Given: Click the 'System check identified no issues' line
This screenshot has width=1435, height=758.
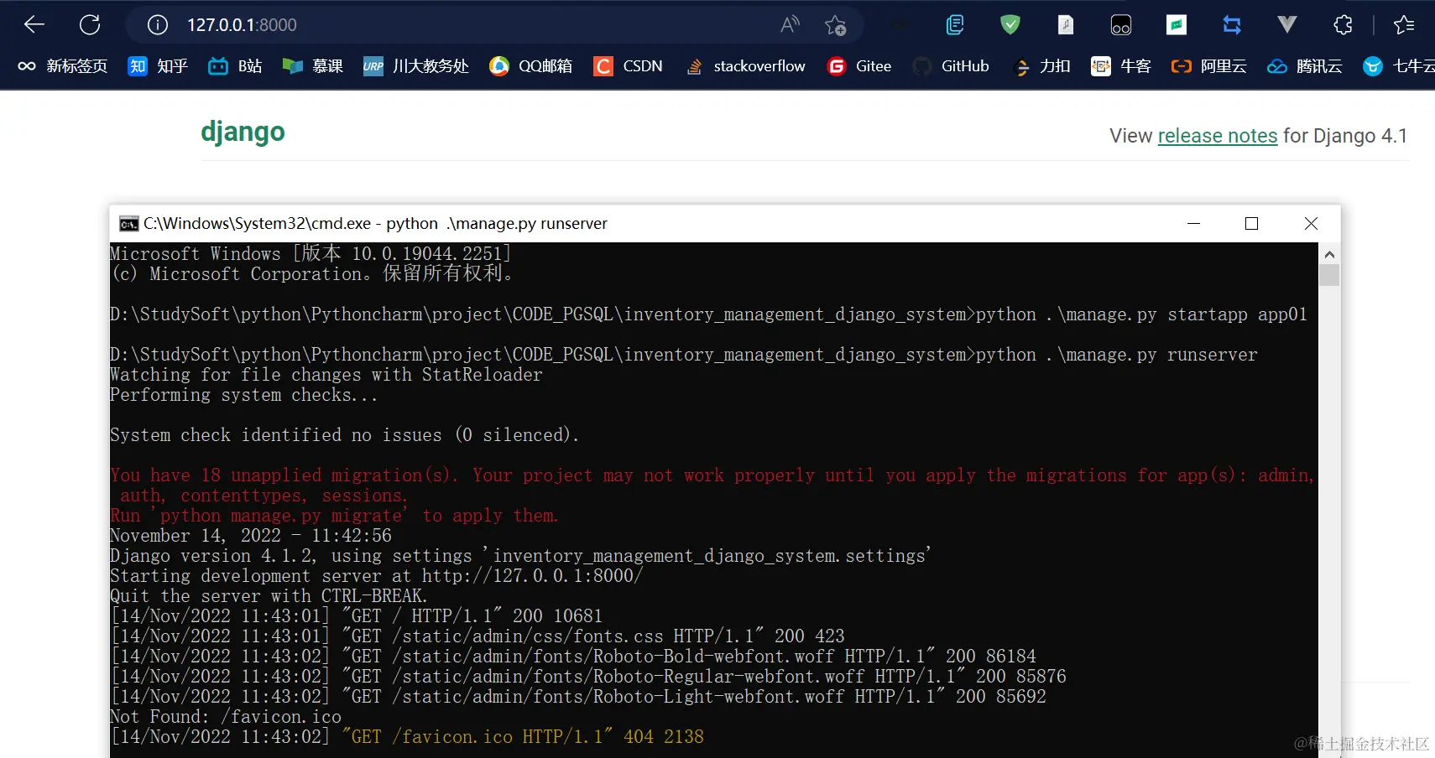Looking at the screenshot, I should 344,435.
